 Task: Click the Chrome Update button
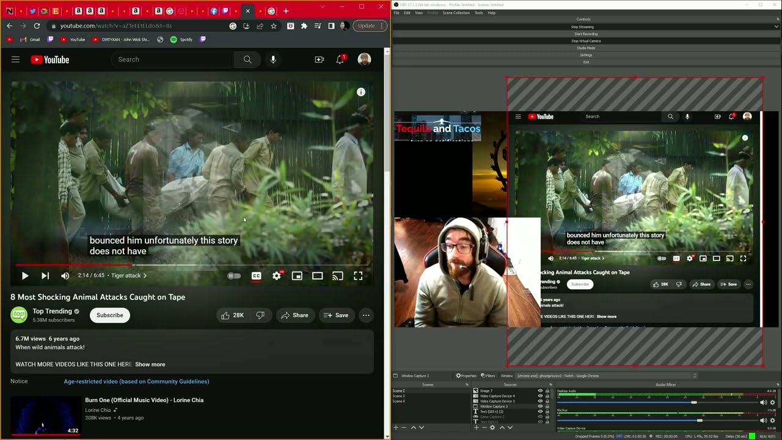click(x=370, y=26)
